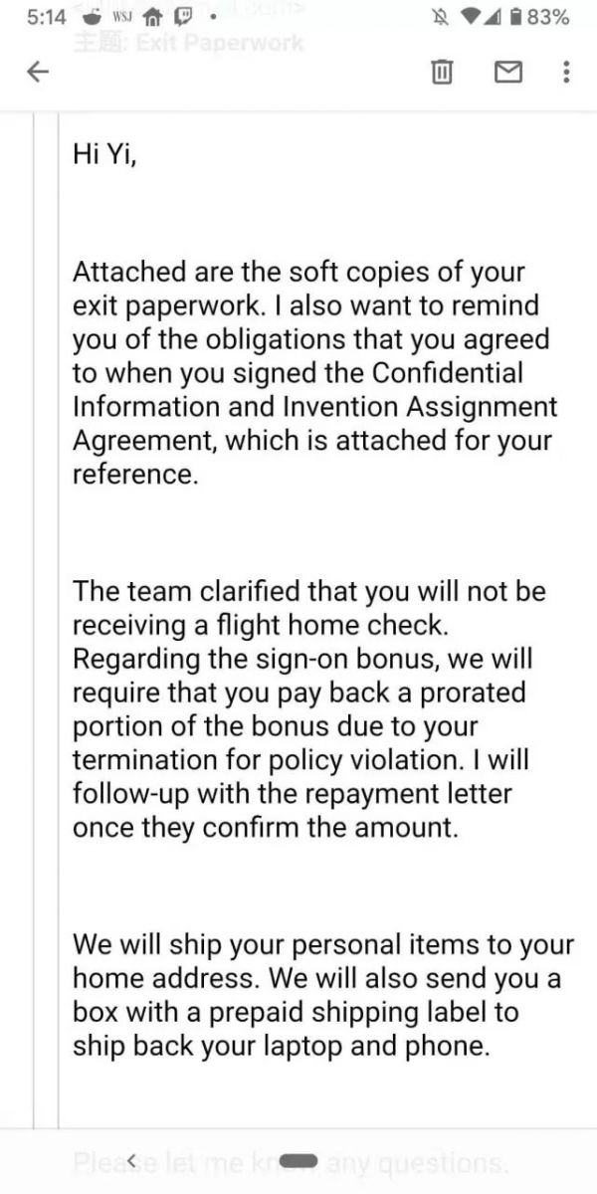Image resolution: width=597 pixels, height=1194 pixels.
Task: Tap the 83% battery percentage text
Action: click(548, 18)
